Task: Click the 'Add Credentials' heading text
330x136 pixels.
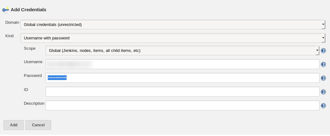Action: pyautogui.click(x=28, y=10)
